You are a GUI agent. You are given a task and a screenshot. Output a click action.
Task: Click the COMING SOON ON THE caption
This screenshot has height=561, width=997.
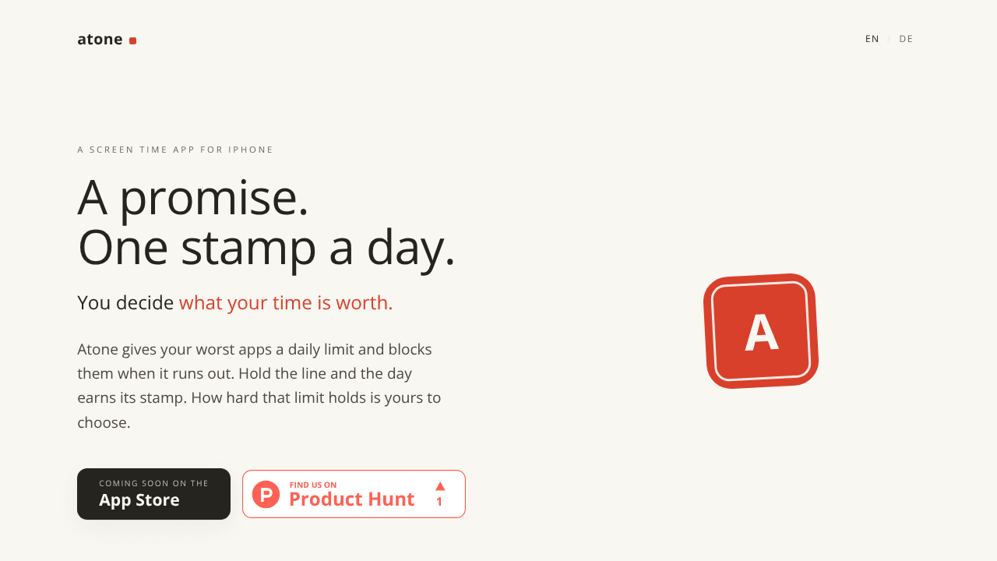154,483
